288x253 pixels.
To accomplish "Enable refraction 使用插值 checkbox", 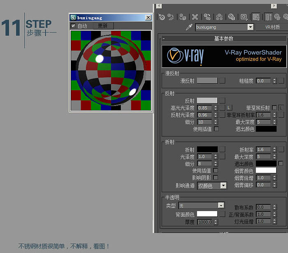I will 216,170.
